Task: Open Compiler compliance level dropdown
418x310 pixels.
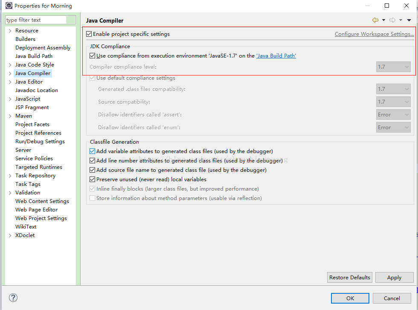Action: [393, 67]
